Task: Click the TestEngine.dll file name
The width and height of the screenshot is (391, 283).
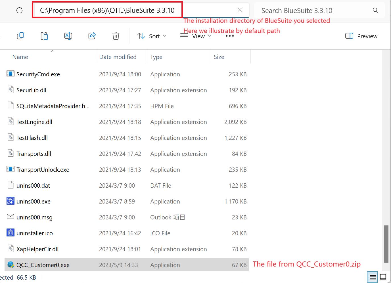Action: 34,122
